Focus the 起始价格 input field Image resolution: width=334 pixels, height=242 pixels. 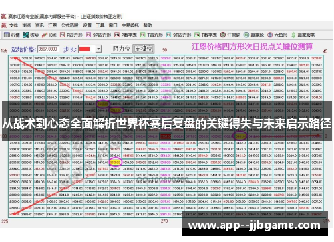49,49
